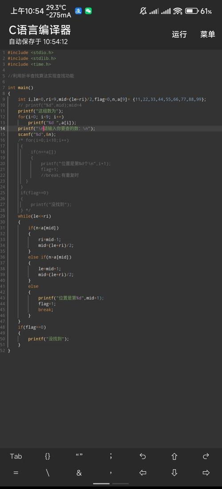This screenshot has width=222, height=489.
Task: Move cursor up with up arrow
Action: [x=174, y=456]
